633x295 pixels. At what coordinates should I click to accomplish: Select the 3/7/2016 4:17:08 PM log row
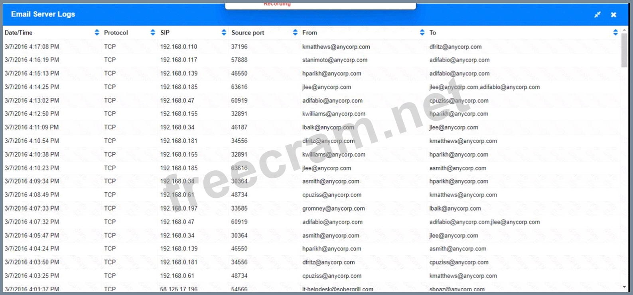[x=32, y=47]
